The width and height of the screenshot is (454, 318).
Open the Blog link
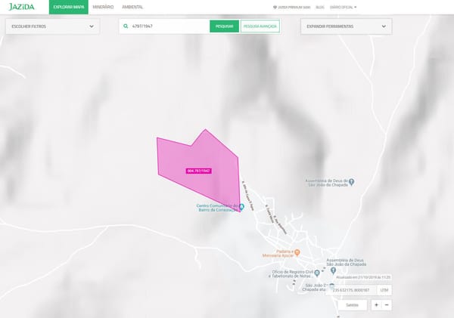(320, 7)
